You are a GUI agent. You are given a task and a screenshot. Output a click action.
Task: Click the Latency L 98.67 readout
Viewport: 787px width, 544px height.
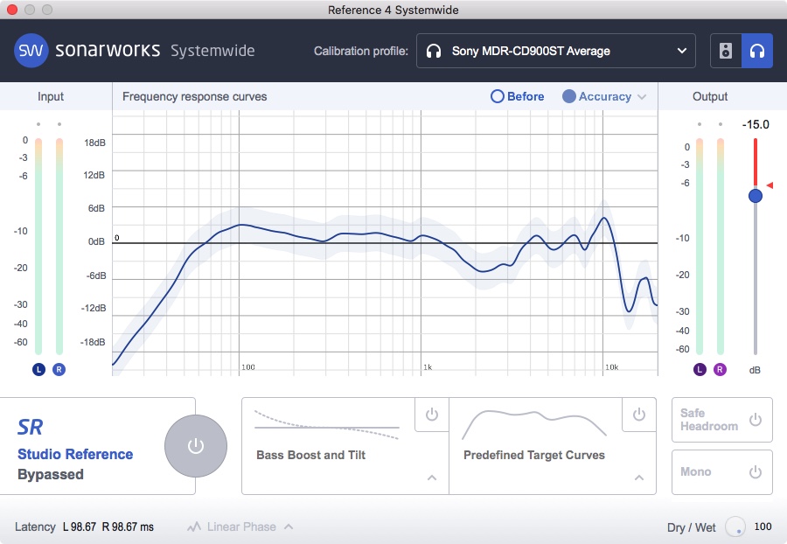pos(80,527)
